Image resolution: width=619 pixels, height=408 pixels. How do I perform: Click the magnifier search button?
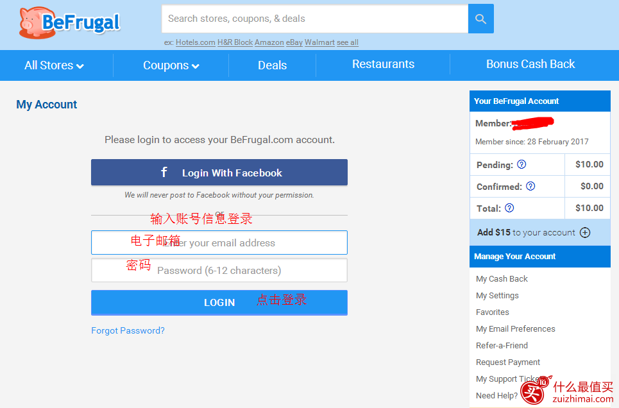[x=481, y=19]
